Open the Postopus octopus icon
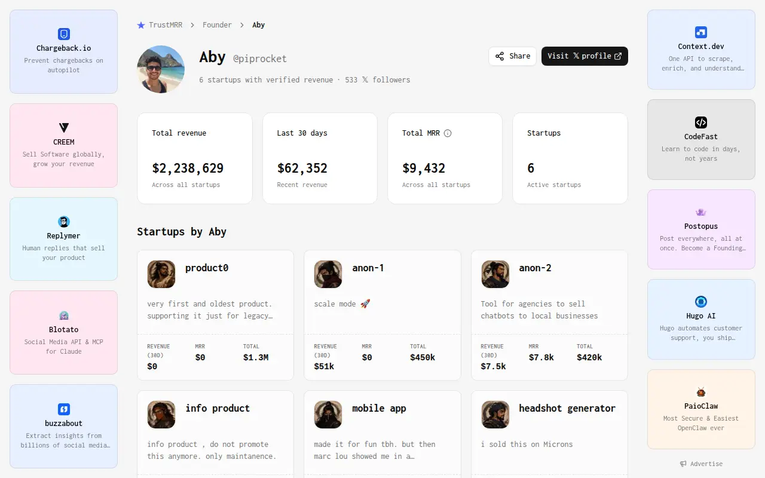This screenshot has width=765, height=478. click(x=701, y=212)
